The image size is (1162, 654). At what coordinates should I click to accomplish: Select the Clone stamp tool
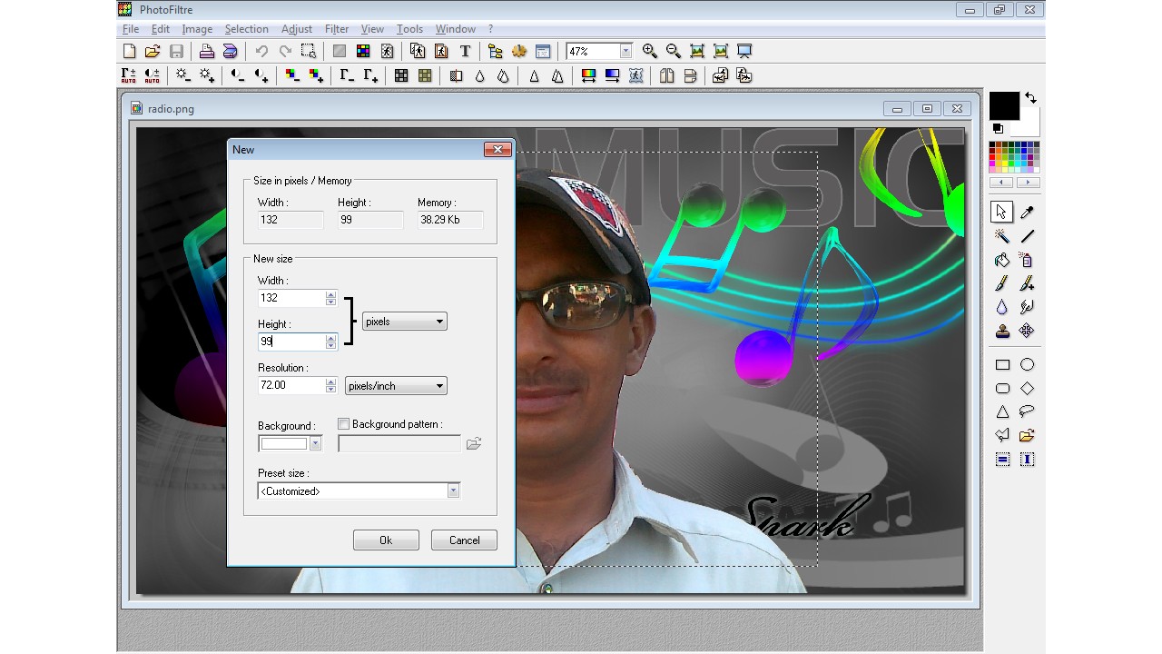coord(1002,331)
